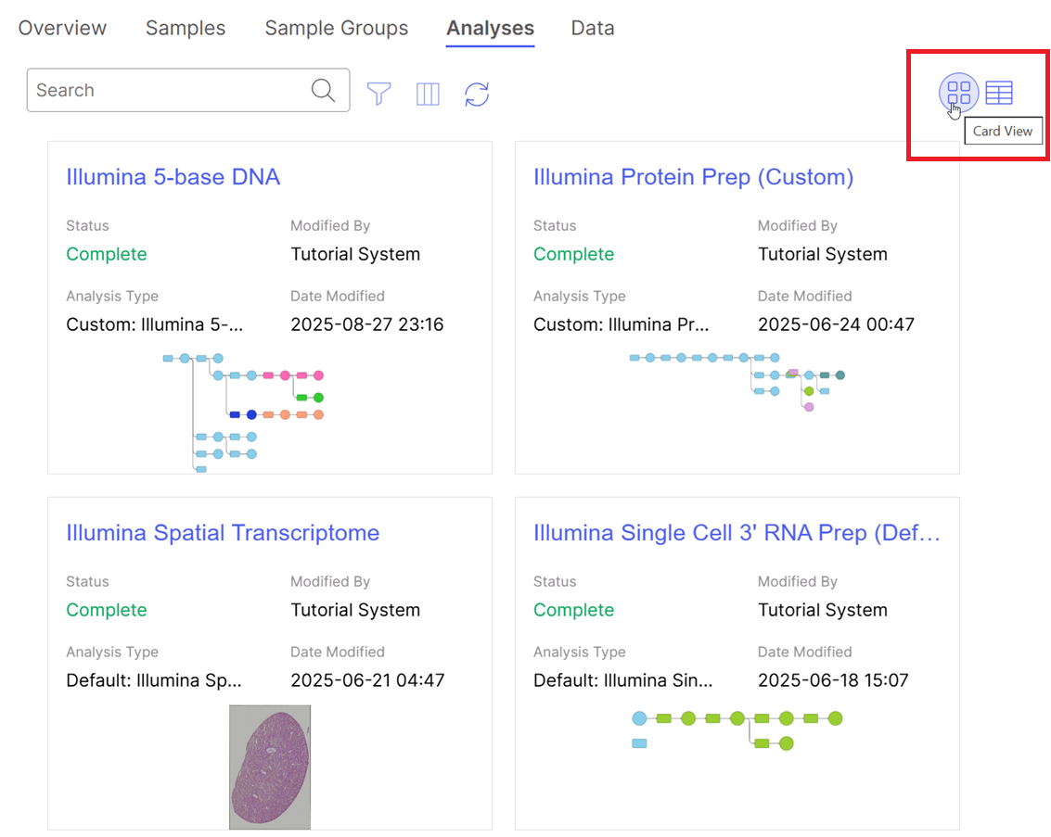
Task: Open Illumina Protein Prep (Custom) analysis
Action: (693, 177)
